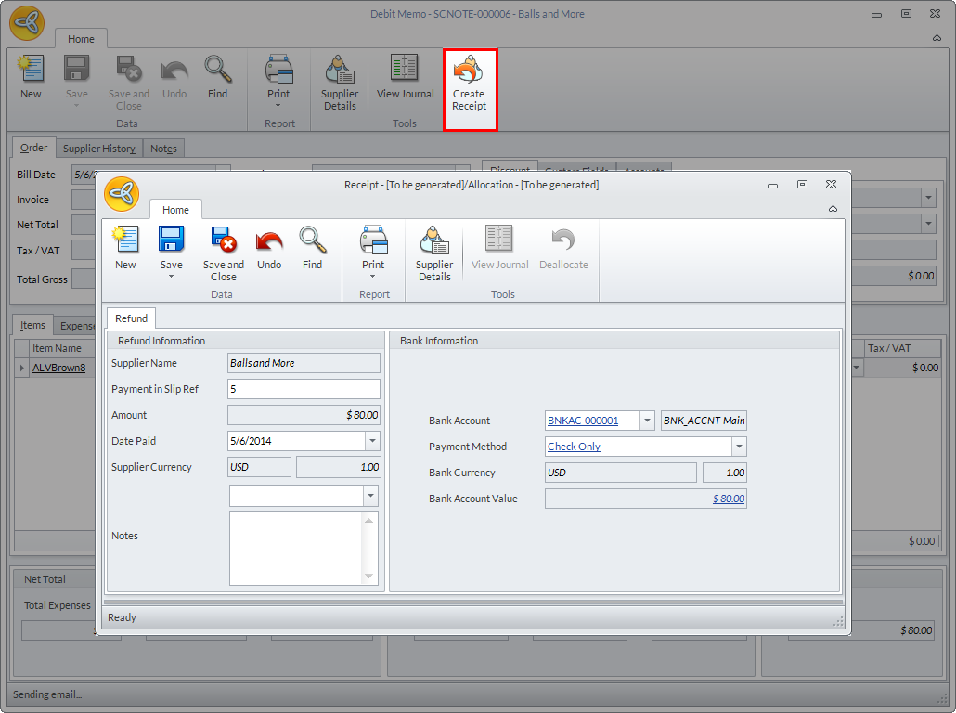The width and height of the screenshot is (956, 713).
Task: Expand the Payment Method dropdown
Action: click(739, 447)
